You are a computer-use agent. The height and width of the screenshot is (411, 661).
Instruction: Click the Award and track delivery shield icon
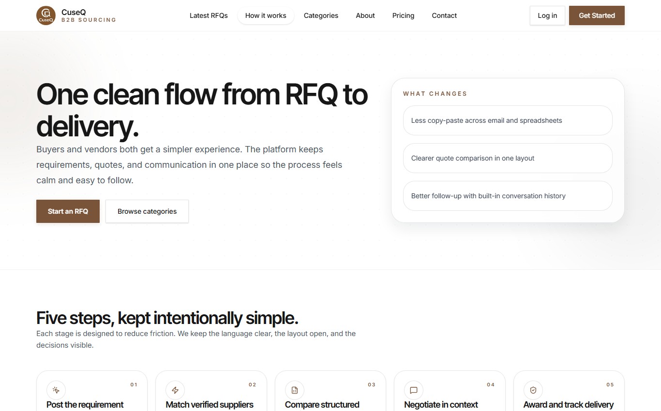pyautogui.click(x=533, y=390)
